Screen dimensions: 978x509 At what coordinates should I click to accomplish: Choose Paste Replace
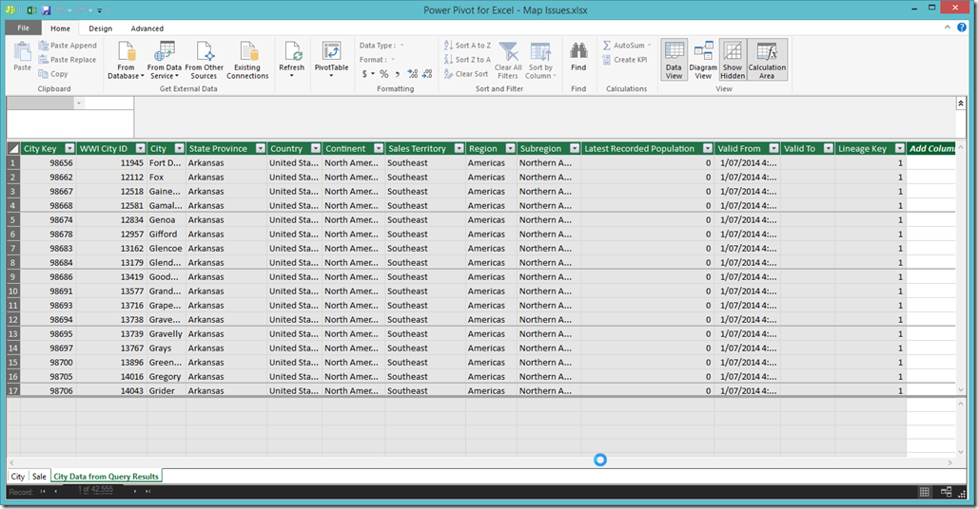click(x=68, y=60)
